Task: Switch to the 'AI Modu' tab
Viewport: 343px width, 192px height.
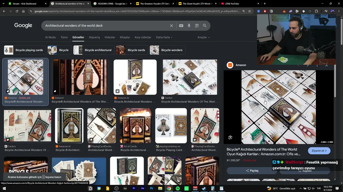Action: (50, 37)
